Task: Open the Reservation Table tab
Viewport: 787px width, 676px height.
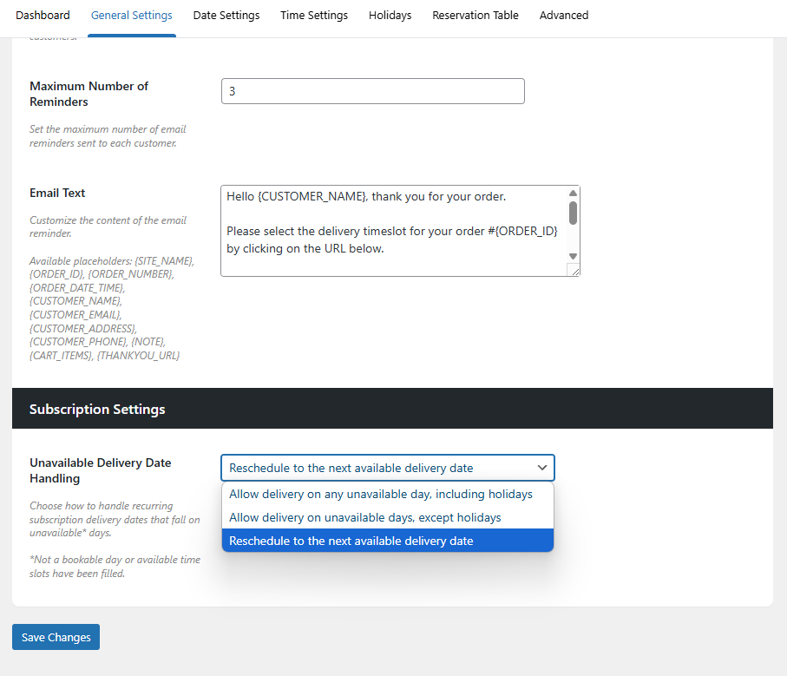Action: [475, 15]
